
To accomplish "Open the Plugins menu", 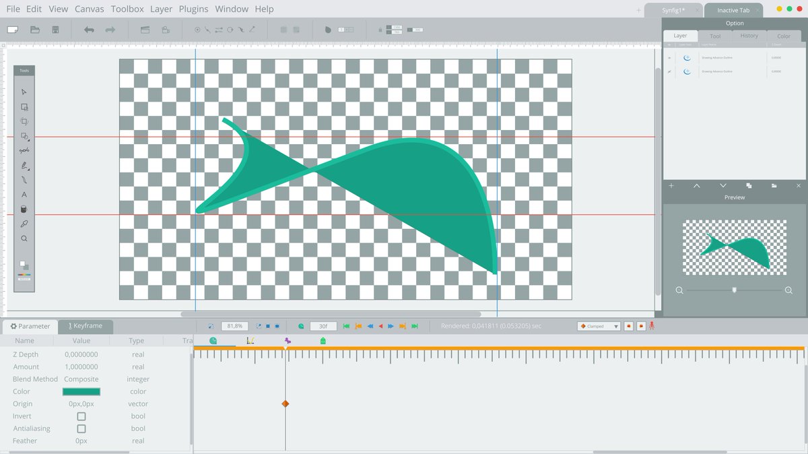I will coord(193,9).
